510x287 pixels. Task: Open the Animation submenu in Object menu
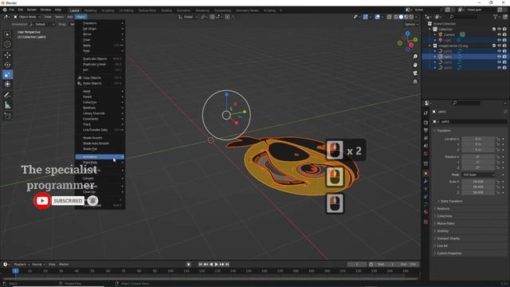100,157
